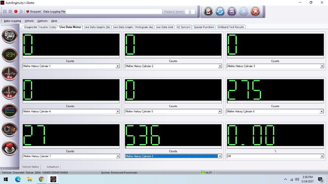Open the P0442 trouble codes sidebar icon
Screen dimensions: 328x184
pos(10,36)
